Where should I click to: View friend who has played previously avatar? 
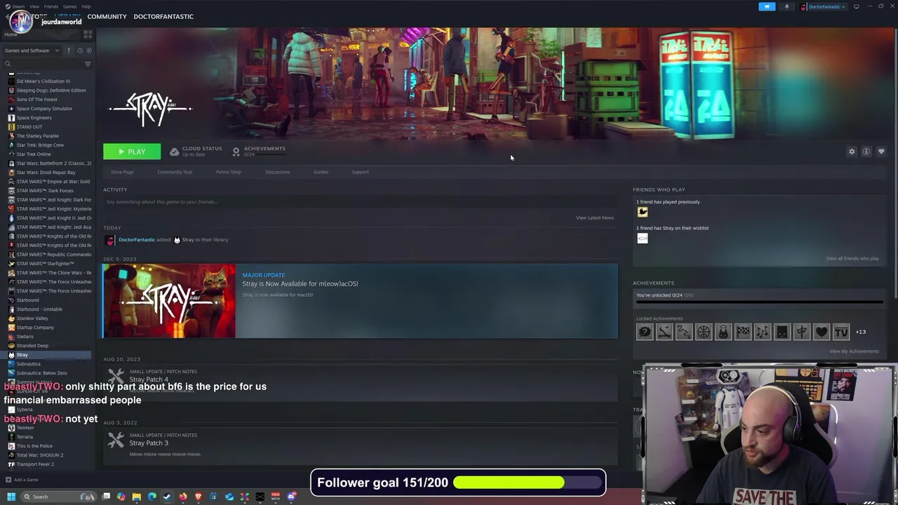point(642,212)
